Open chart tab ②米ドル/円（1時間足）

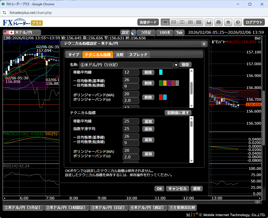click(66, 208)
